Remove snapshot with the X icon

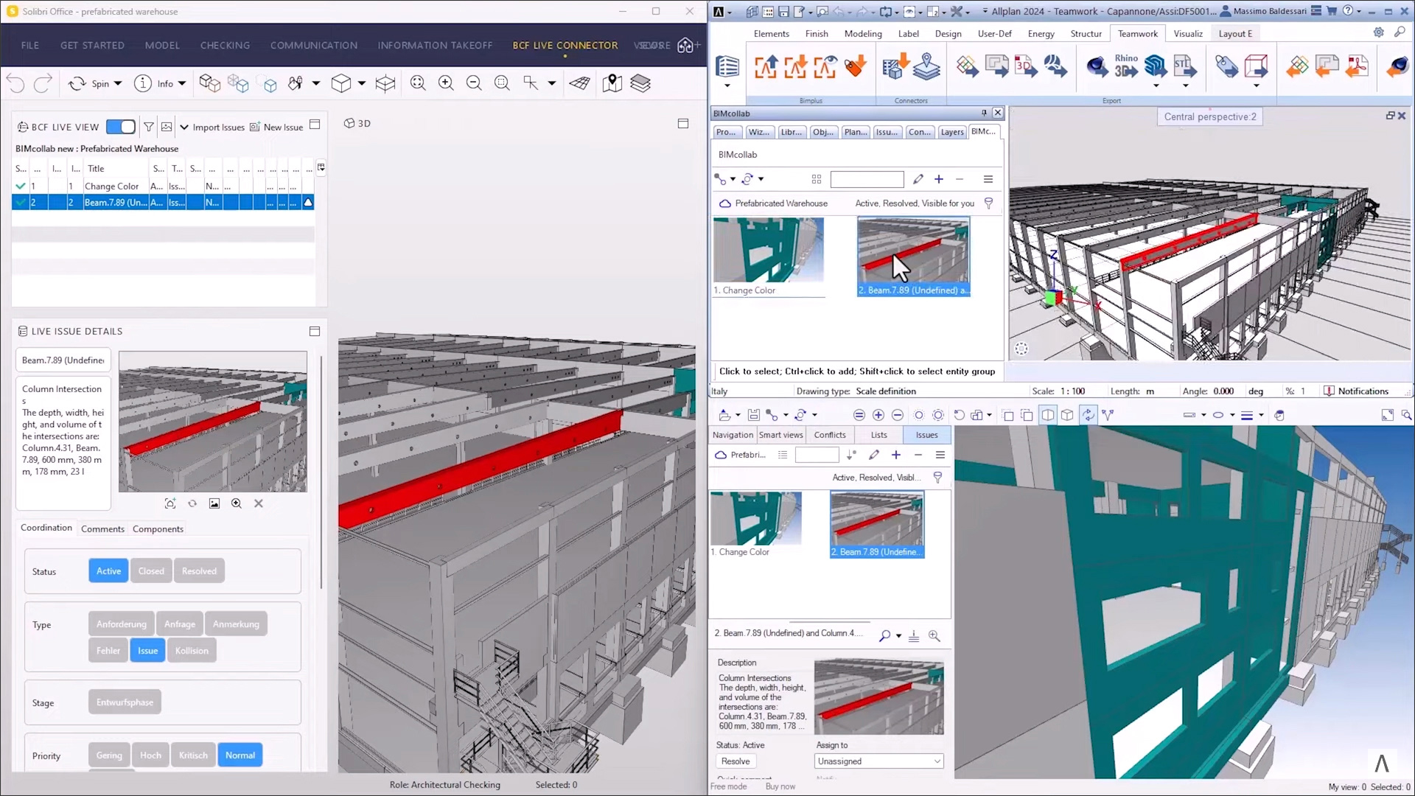point(259,503)
